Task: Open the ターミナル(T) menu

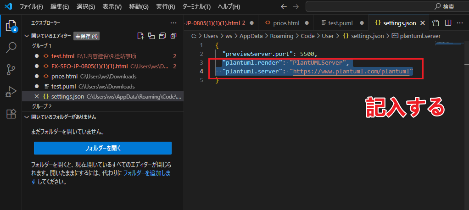Action: point(196,6)
